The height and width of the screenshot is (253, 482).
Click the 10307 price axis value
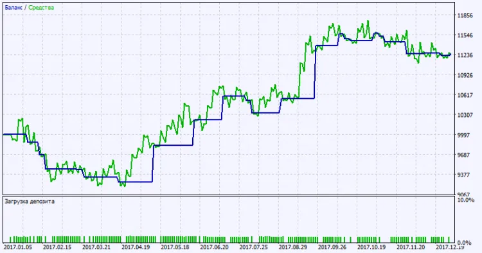point(465,115)
